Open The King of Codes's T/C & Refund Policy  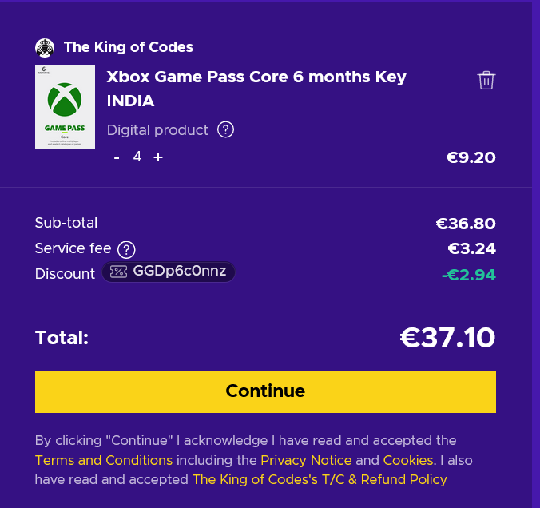[x=320, y=479]
